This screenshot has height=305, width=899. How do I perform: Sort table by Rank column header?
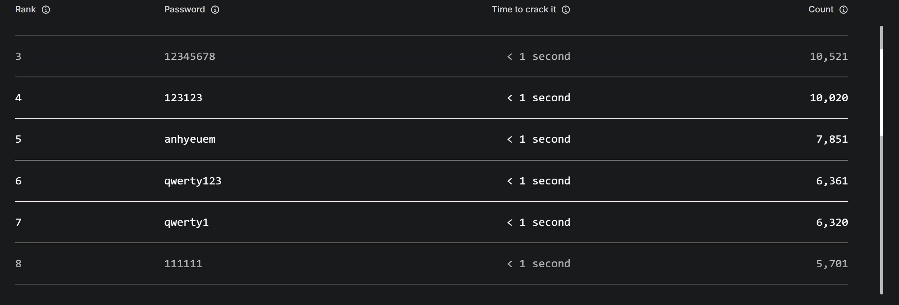click(25, 9)
